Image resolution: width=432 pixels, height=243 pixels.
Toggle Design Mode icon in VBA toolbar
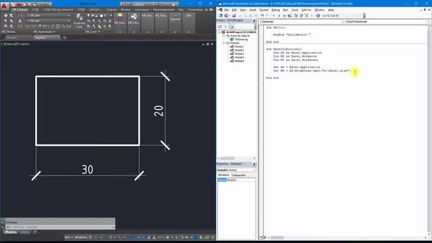(x=290, y=16)
